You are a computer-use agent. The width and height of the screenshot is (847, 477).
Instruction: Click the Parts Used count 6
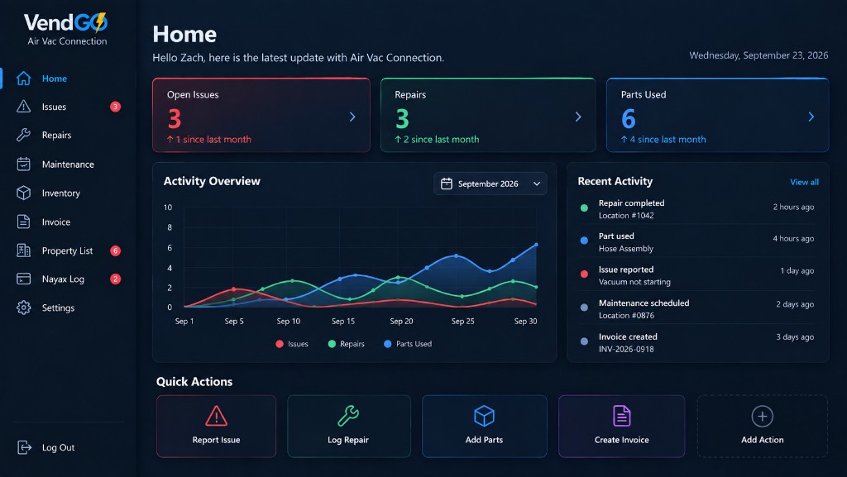pos(629,119)
